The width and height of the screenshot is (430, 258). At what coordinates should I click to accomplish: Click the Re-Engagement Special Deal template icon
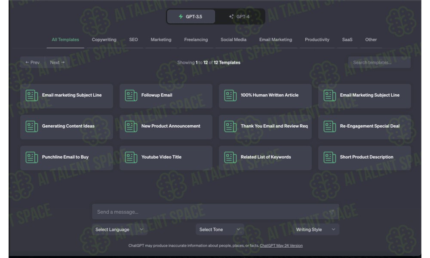(x=330, y=126)
